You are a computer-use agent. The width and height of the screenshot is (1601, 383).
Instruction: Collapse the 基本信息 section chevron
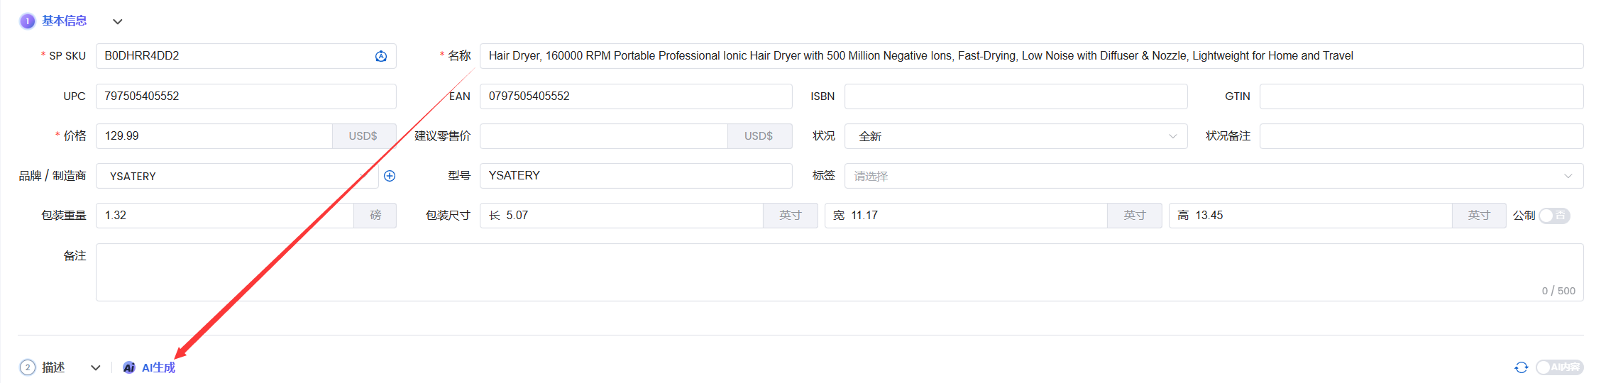tap(118, 21)
